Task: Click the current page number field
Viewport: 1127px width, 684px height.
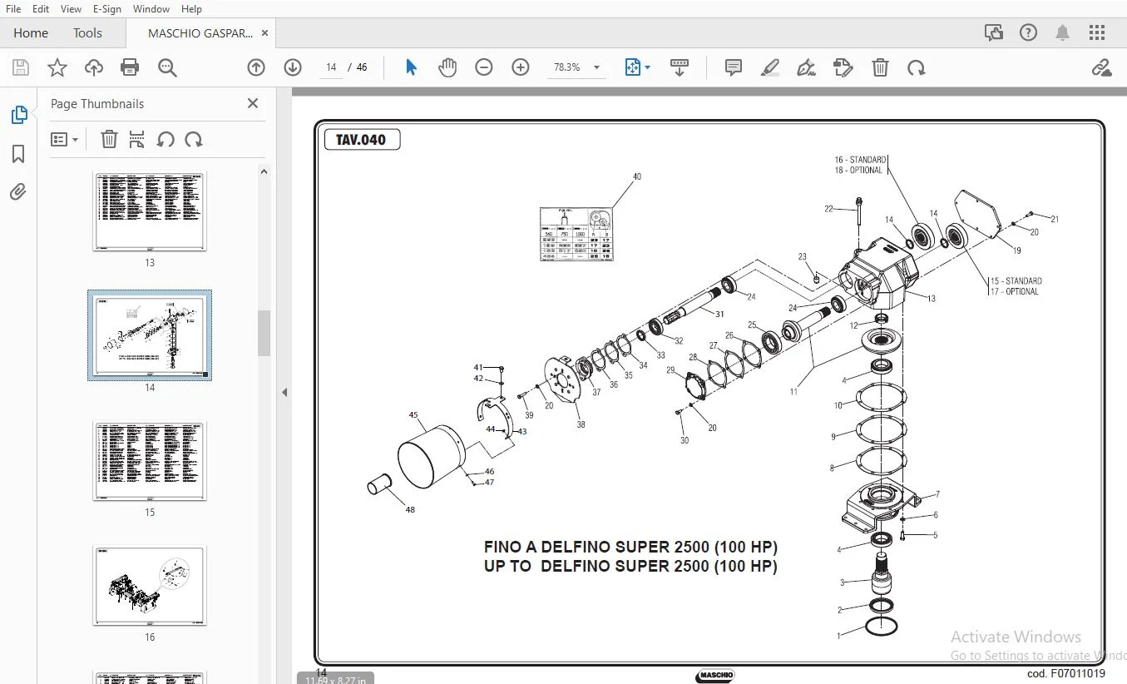Action: tap(331, 67)
